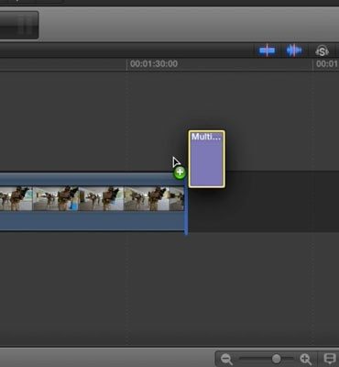Click the timeline zoom slider knob
Screen dimensions: 339x367
tap(277, 359)
